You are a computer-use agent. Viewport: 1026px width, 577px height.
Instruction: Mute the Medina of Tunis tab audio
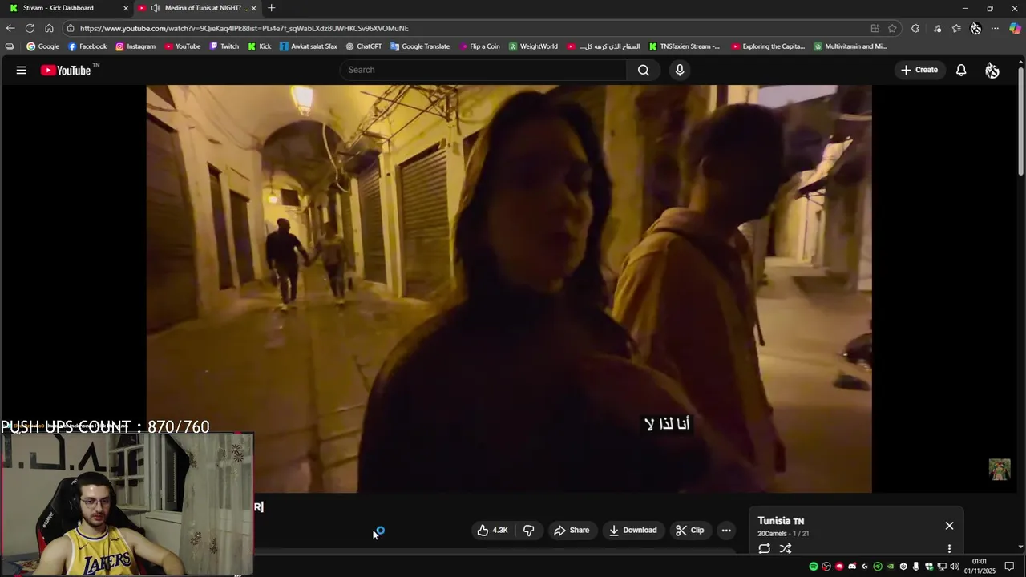point(156,8)
